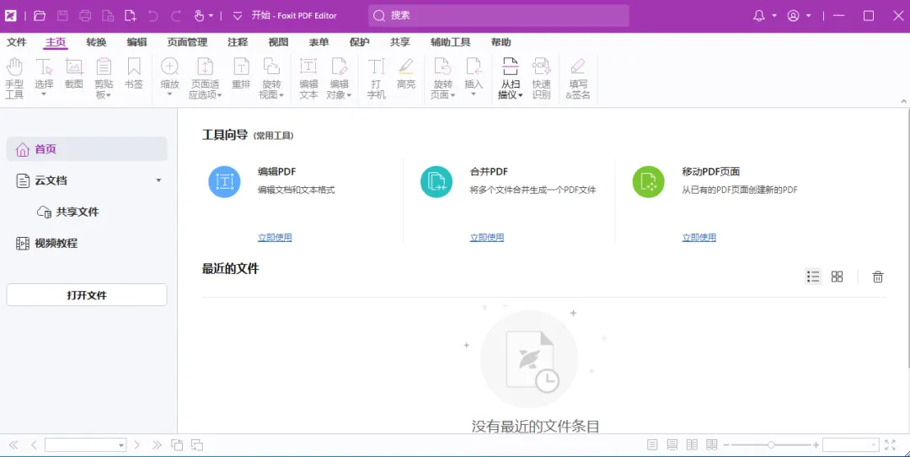Open the 注释 tab

tap(238, 42)
